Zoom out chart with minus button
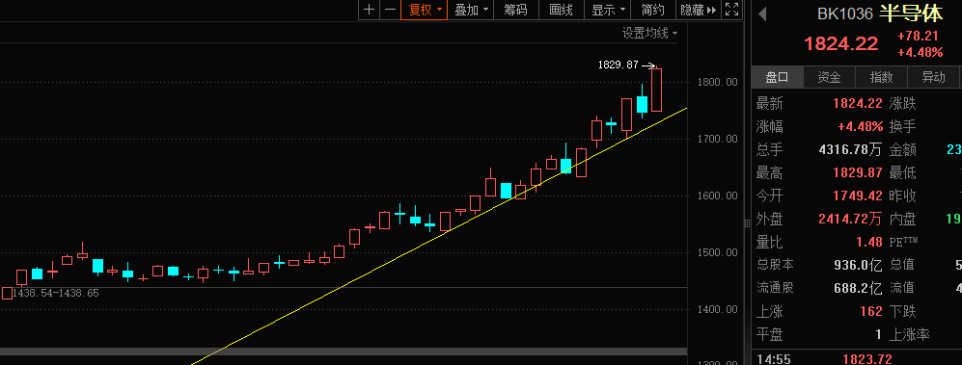The width and height of the screenshot is (962, 365). (x=390, y=10)
